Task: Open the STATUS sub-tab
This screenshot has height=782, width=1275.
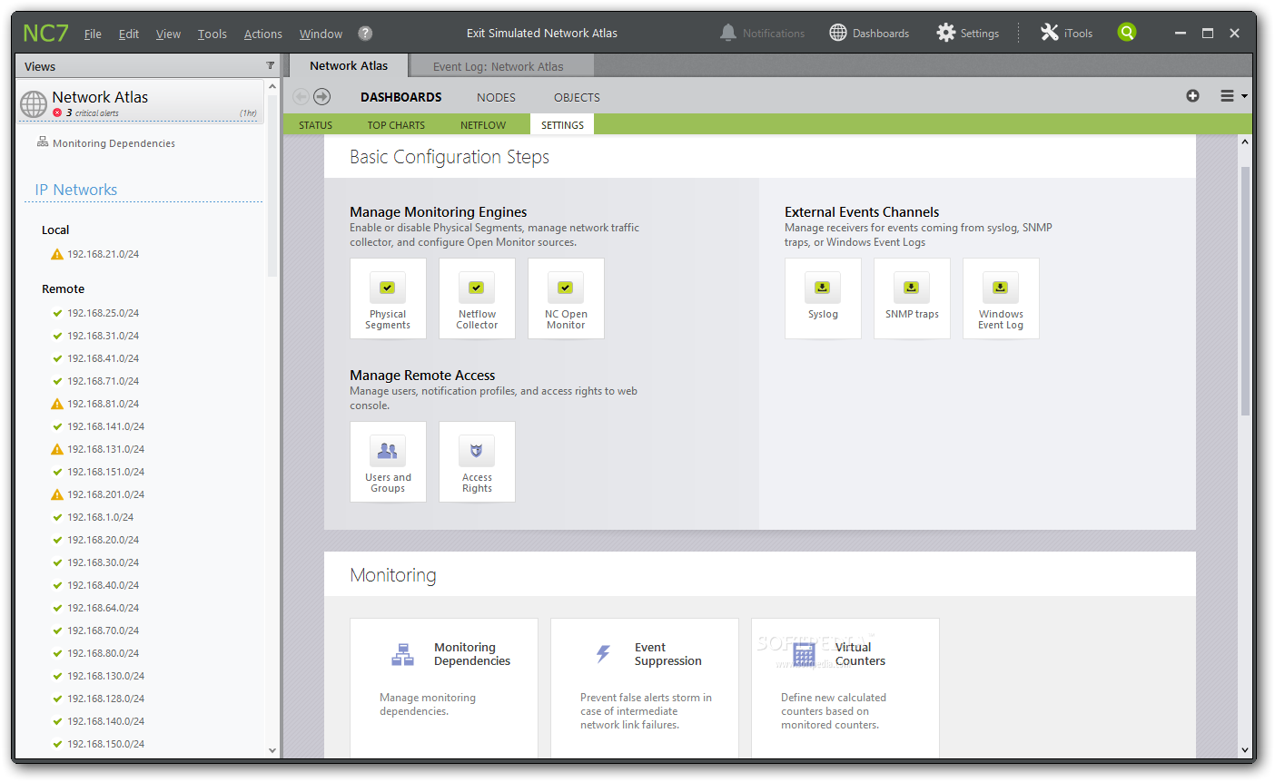Action: [316, 125]
